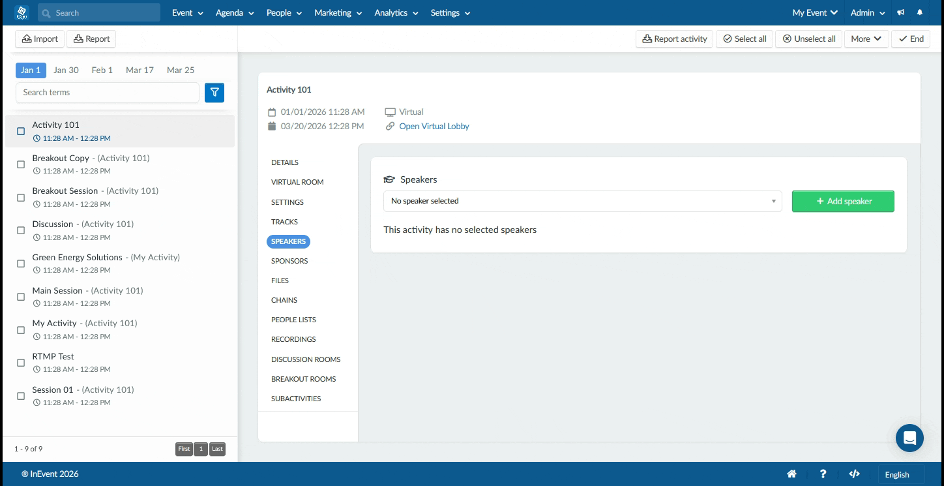Tick the Main Session checkbox
The width and height of the screenshot is (944, 486).
coord(21,297)
